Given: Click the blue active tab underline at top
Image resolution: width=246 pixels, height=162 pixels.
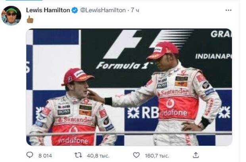Looking at the screenshot, I should coord(24,0).
